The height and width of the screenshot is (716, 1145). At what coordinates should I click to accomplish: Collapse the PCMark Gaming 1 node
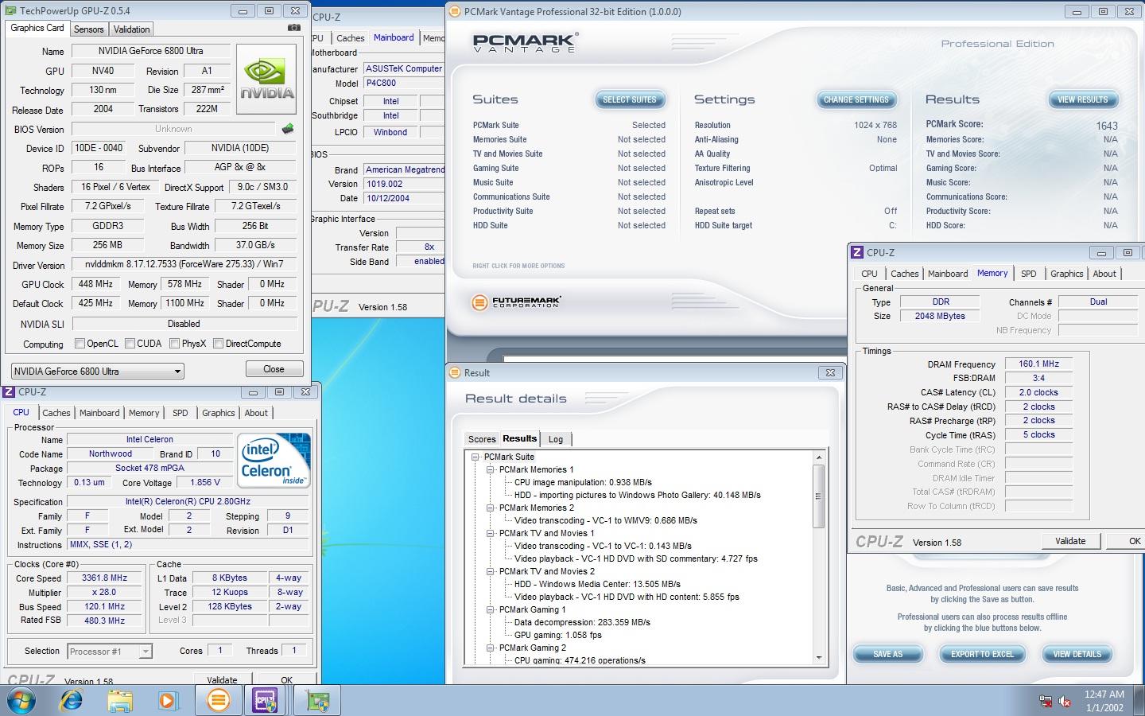[491, 609]
